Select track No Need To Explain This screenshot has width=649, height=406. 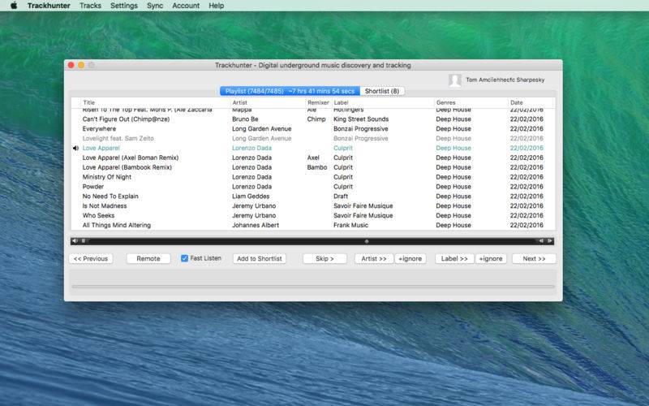coord(110,197)
